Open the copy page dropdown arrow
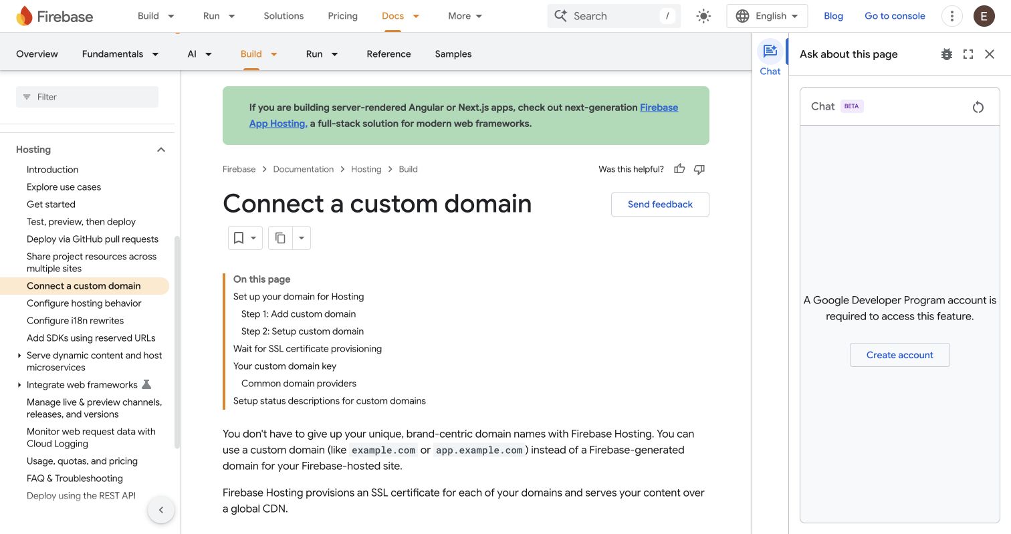Screen dimensions: 1011x534 pyautogui.click(x=301, y=238)
